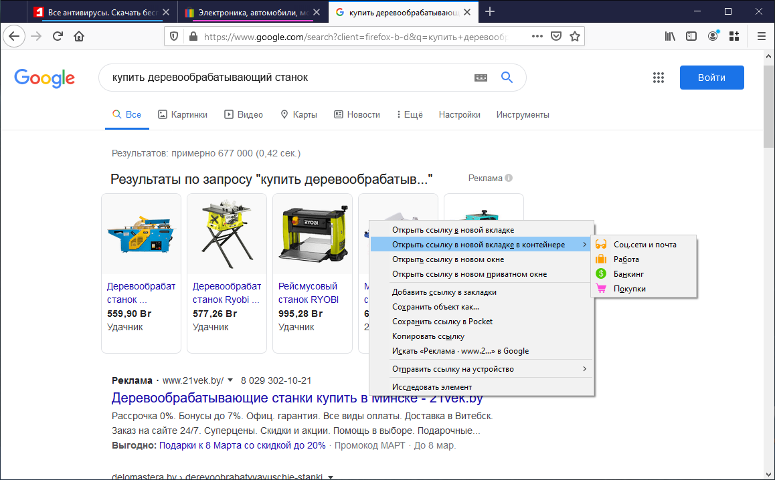The image size is (775, 480).
Task: Open the Firefox account icon
Action: [713, 36]
